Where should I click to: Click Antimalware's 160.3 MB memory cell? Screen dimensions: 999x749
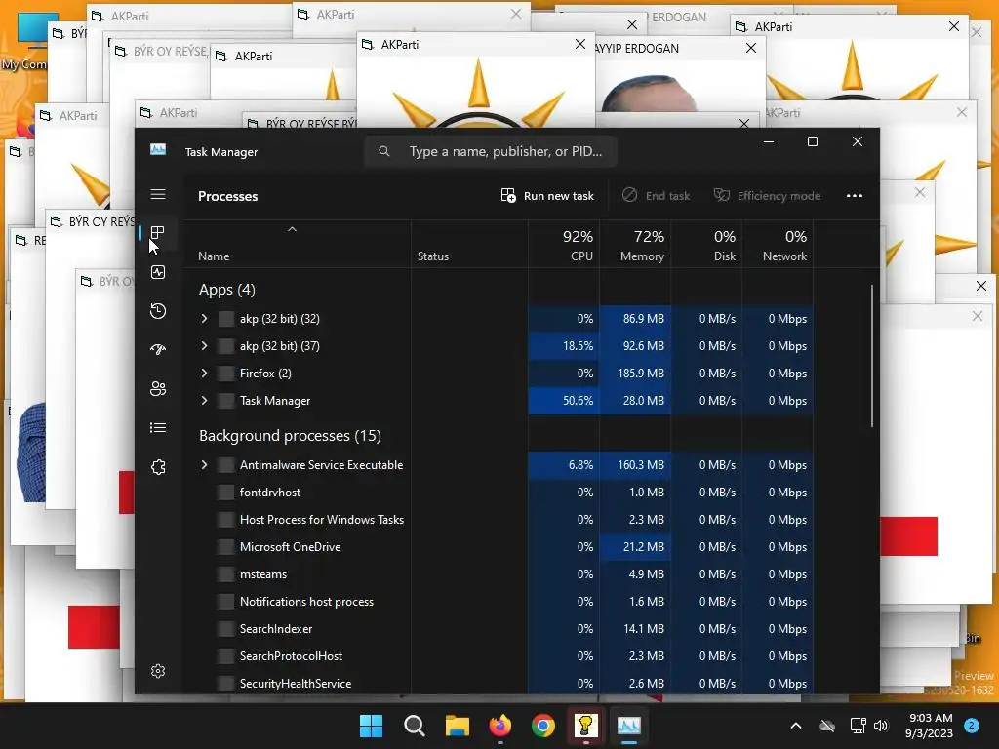tap(635, 465)
